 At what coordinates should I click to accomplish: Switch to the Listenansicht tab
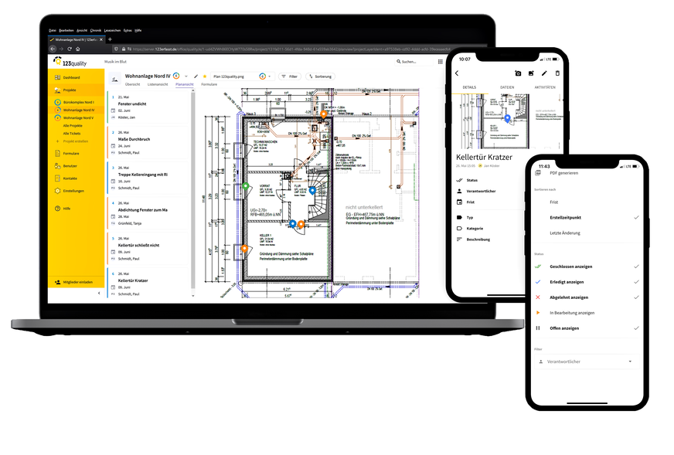(x=158, y=84)
